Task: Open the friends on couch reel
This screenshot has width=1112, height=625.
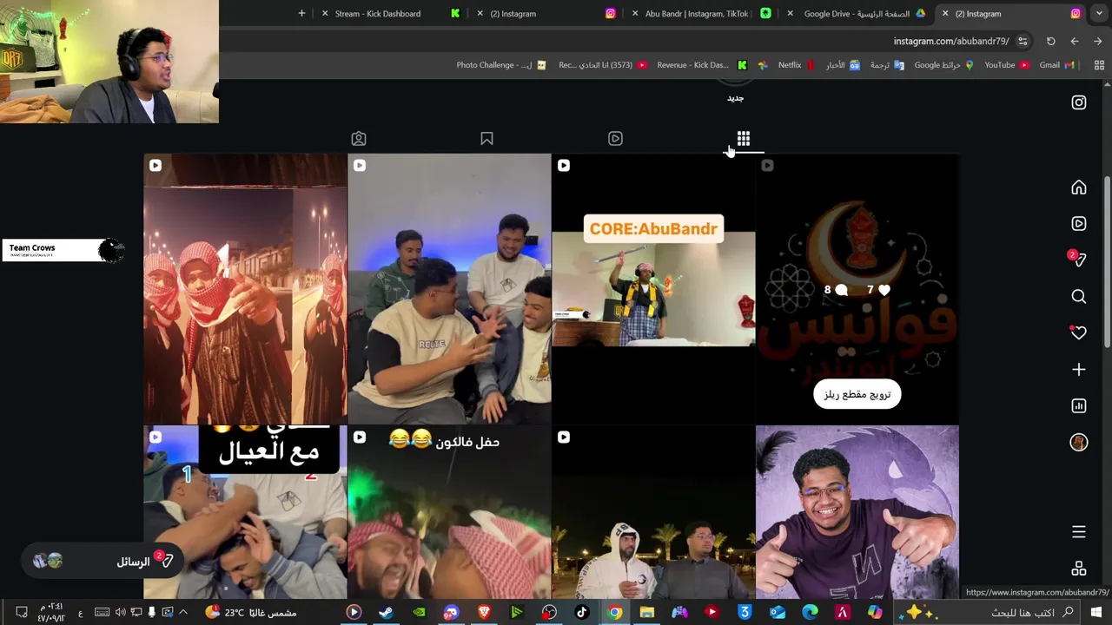Action: pos(449,289)
